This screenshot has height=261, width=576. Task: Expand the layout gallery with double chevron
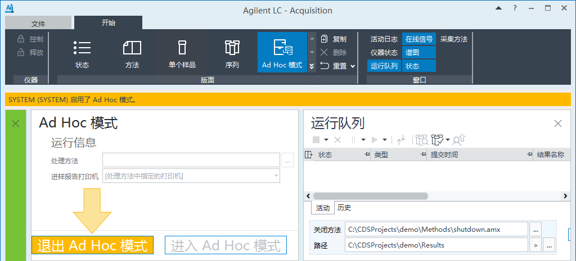pyautogui.click(x=312, y=66)
